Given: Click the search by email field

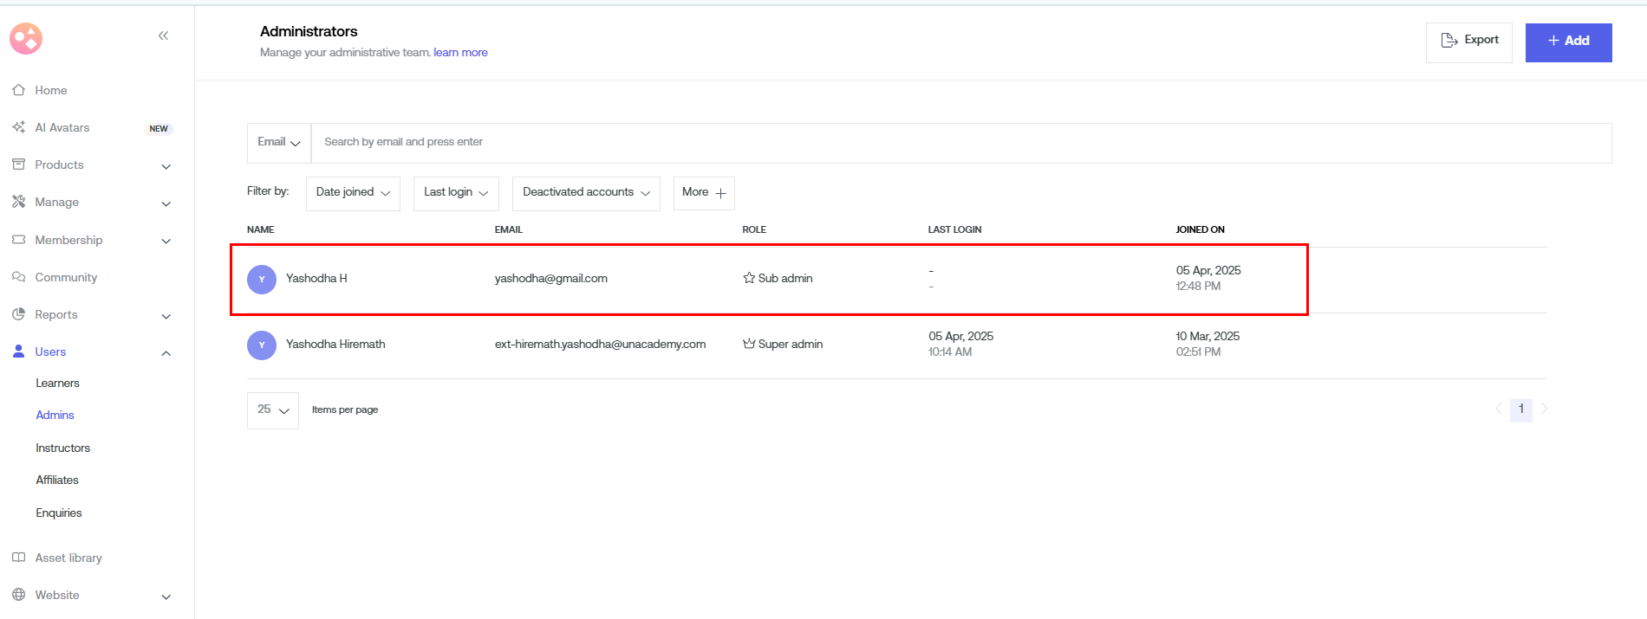Looking at the screenshot, I should click(954, 142).
